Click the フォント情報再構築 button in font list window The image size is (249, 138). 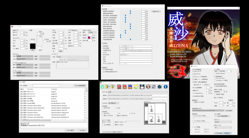point(80,86)
